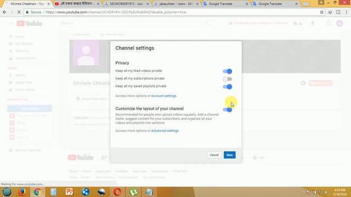Click the YouTube logo in the page header

[x=29, y=23]
